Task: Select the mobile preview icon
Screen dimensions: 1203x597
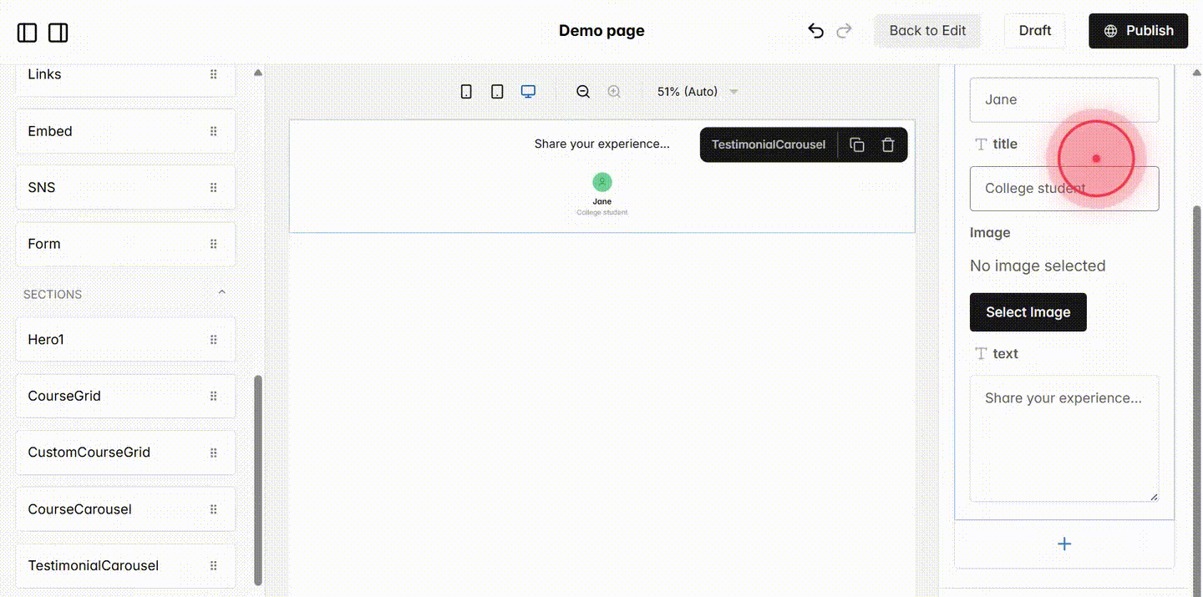Action: (x=466, y=91)
